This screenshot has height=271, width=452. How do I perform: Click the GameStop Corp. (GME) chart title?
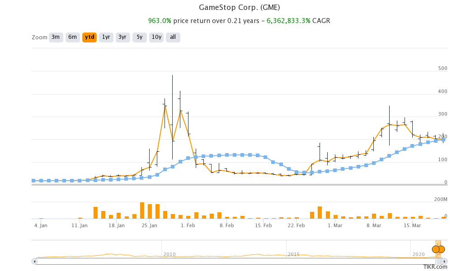pyautogui.click(x=240, y=8)
